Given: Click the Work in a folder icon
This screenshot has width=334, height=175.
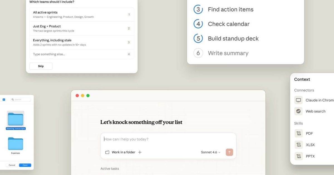Looking at the screenshot, I should coord(107,152).
